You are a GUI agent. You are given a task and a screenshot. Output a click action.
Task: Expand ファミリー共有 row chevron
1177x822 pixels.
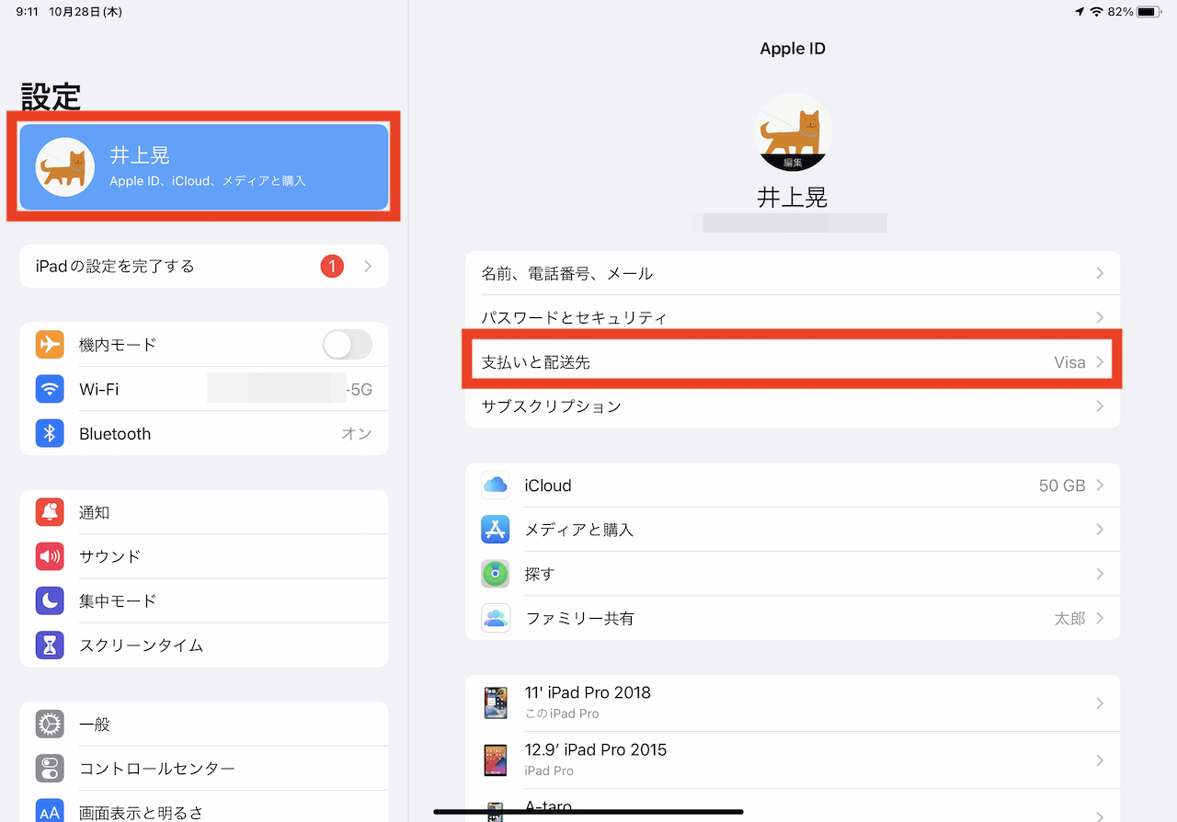[1100, 618]
